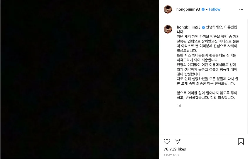
Task: Share the post via paper plane icon
Action: pos(178,141)
